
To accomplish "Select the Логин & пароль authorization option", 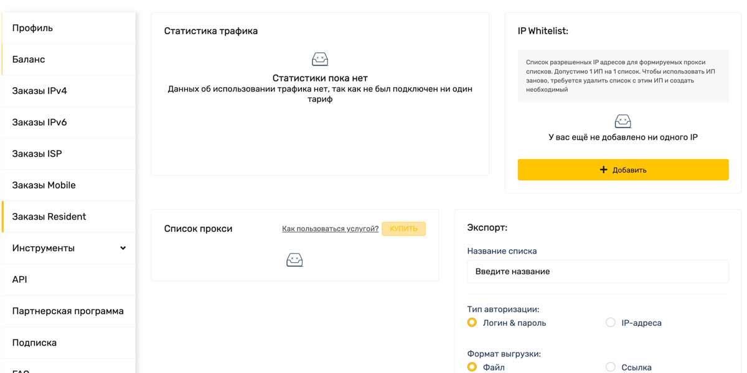I will (x=472, y=323).
